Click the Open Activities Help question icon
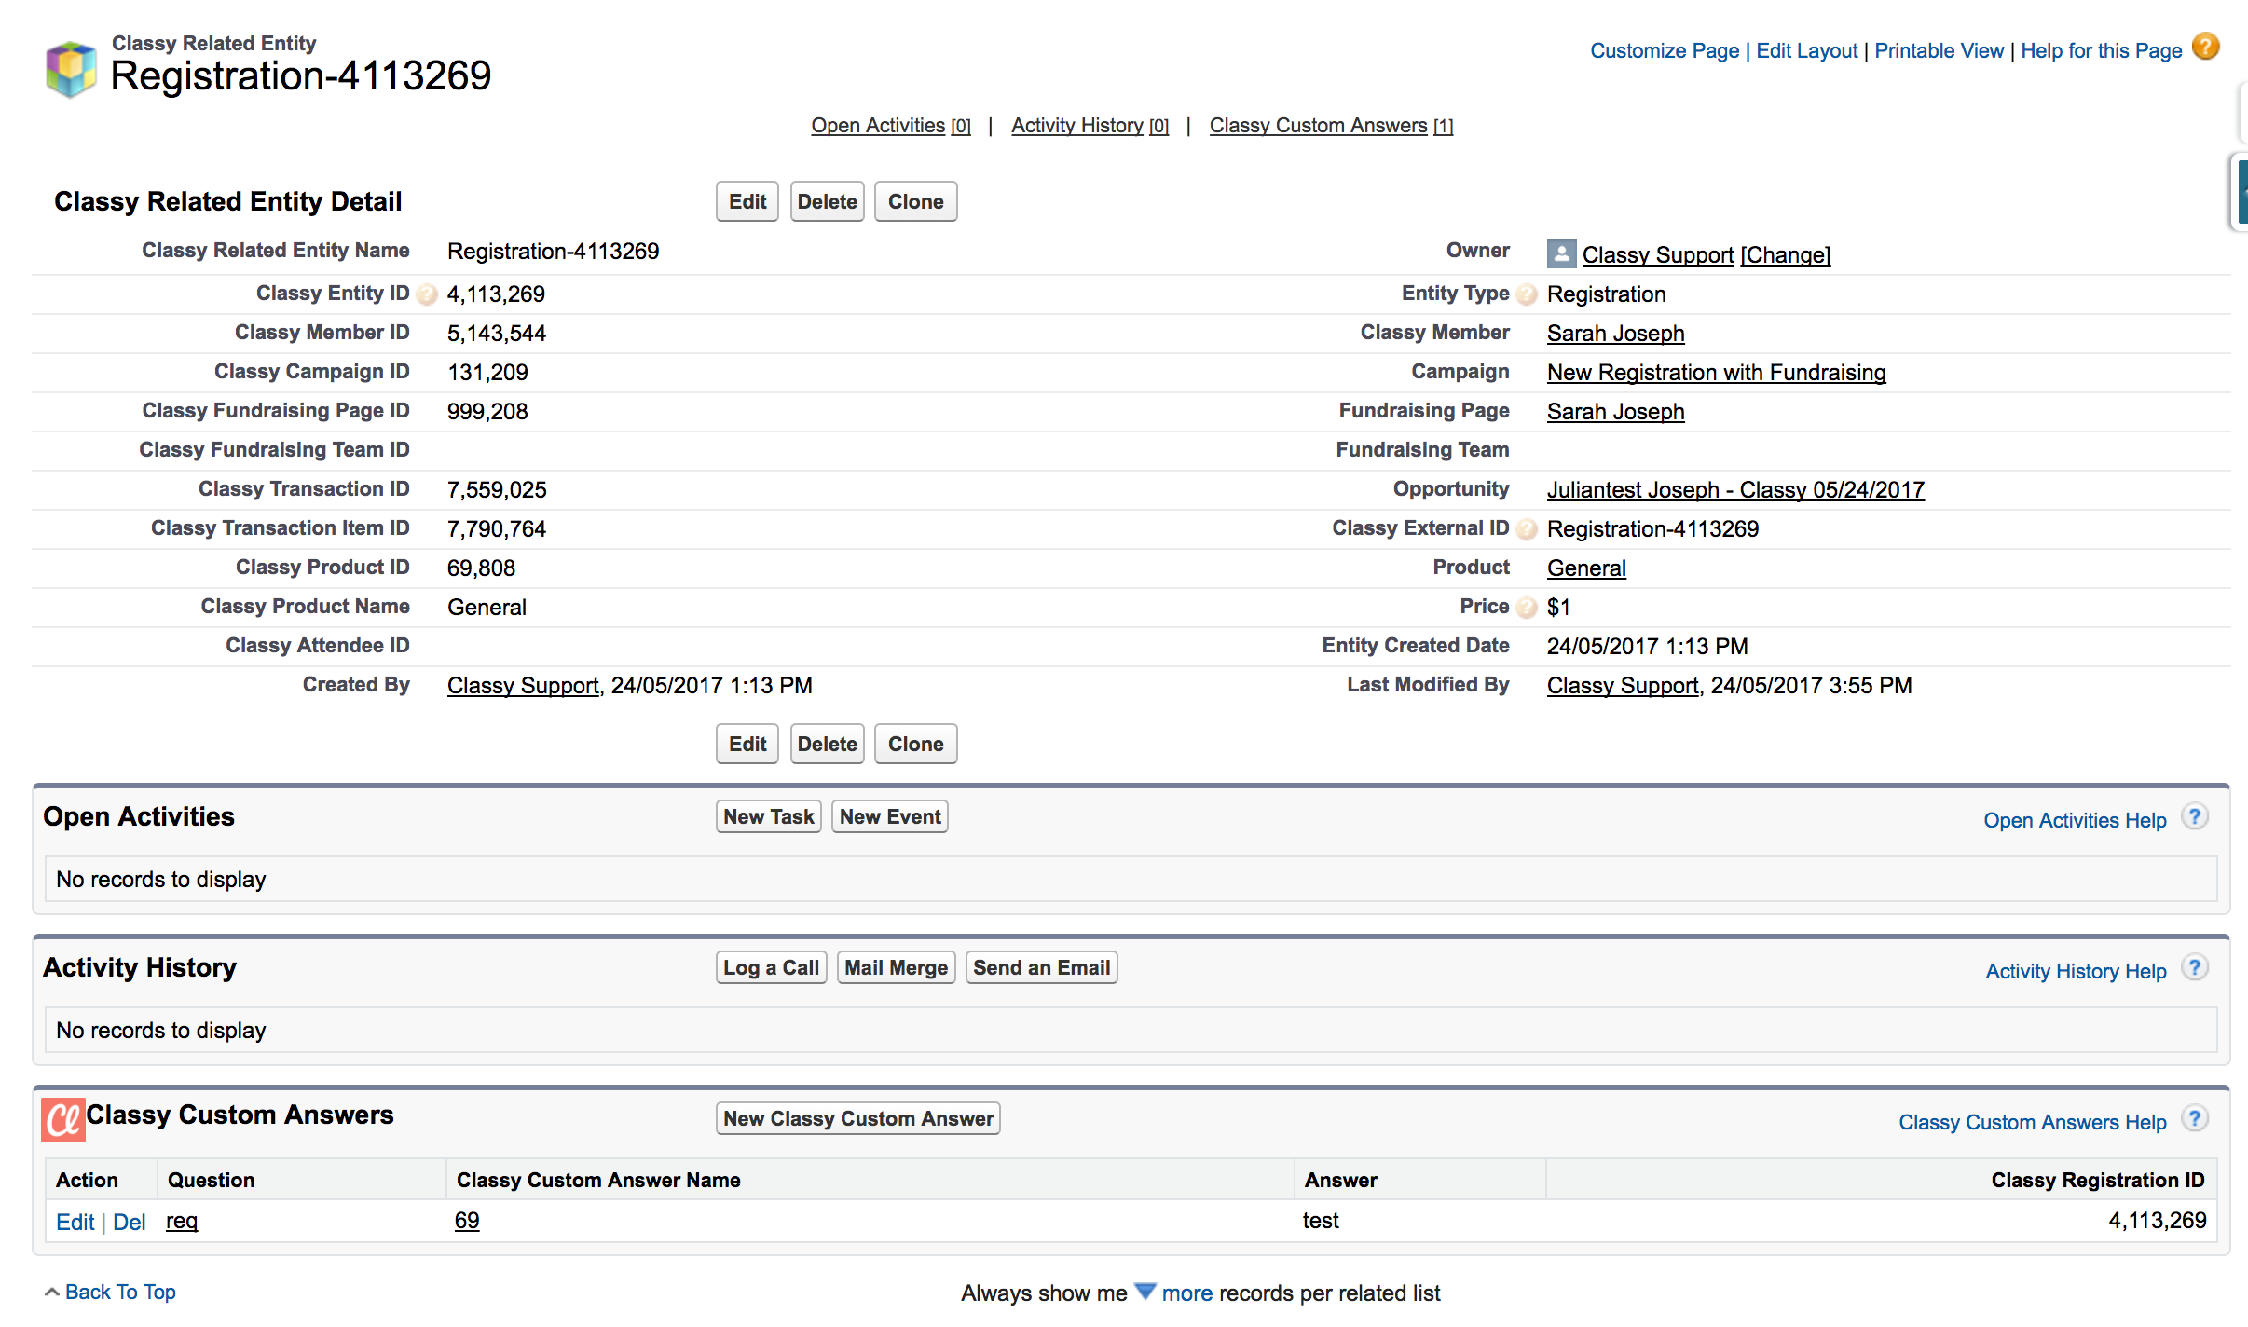 2195,817
